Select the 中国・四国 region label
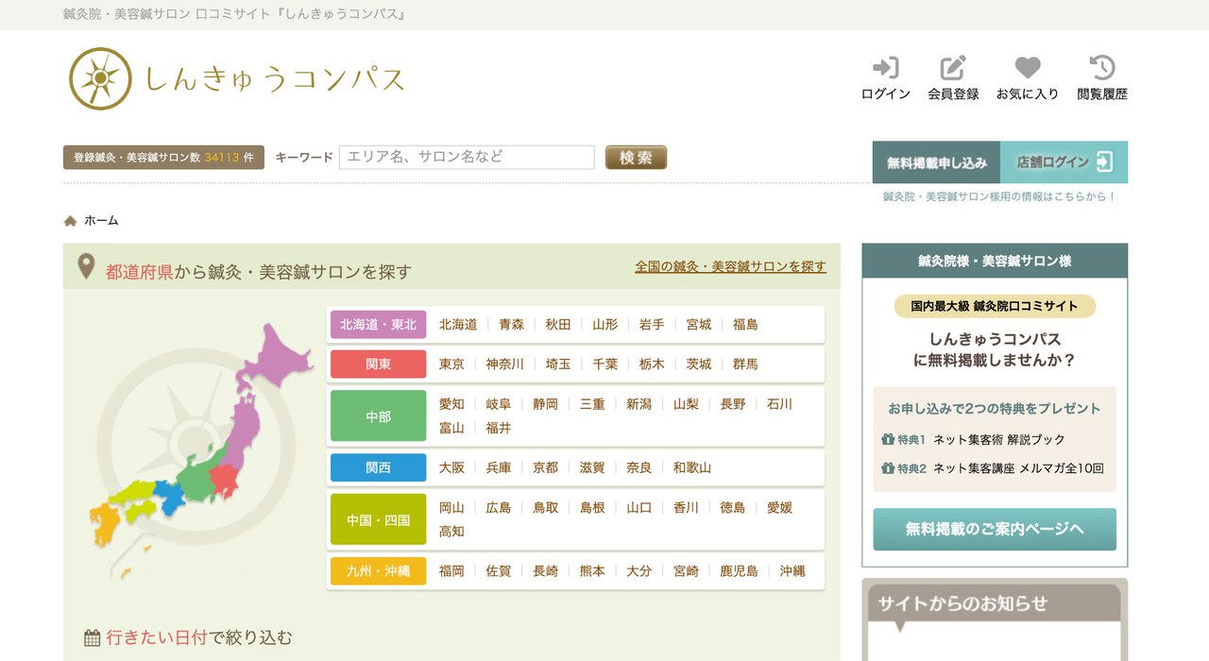Screen dimensions: 1209x661 pos(378,519)
